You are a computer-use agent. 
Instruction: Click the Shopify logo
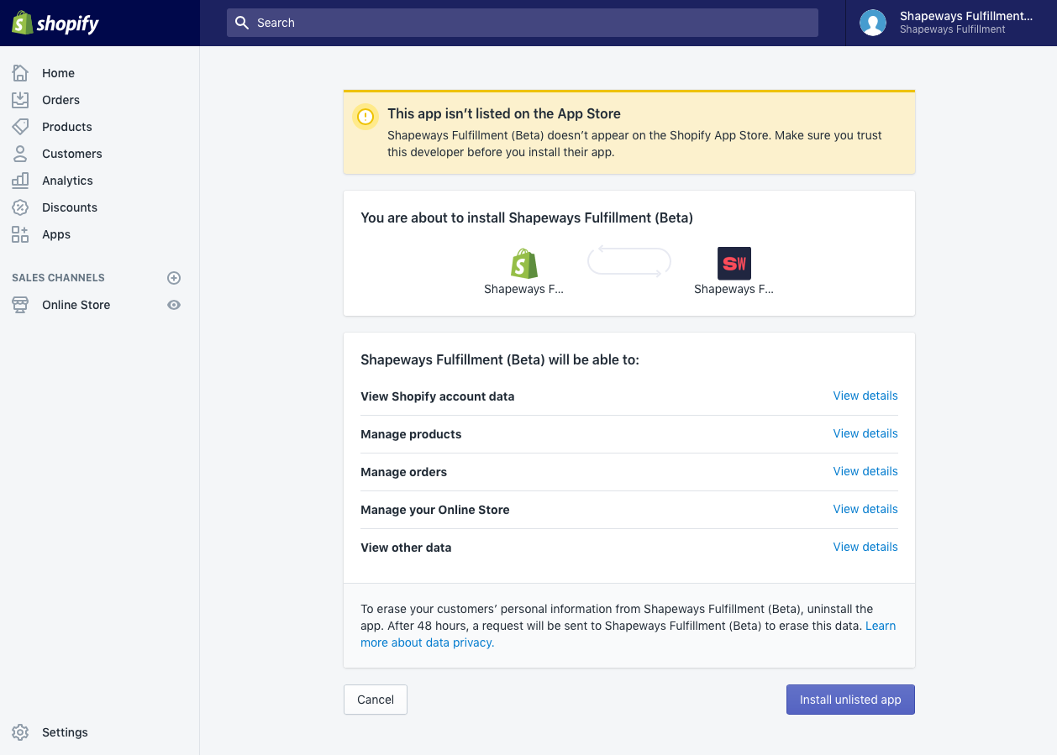(x=55, y=23)
